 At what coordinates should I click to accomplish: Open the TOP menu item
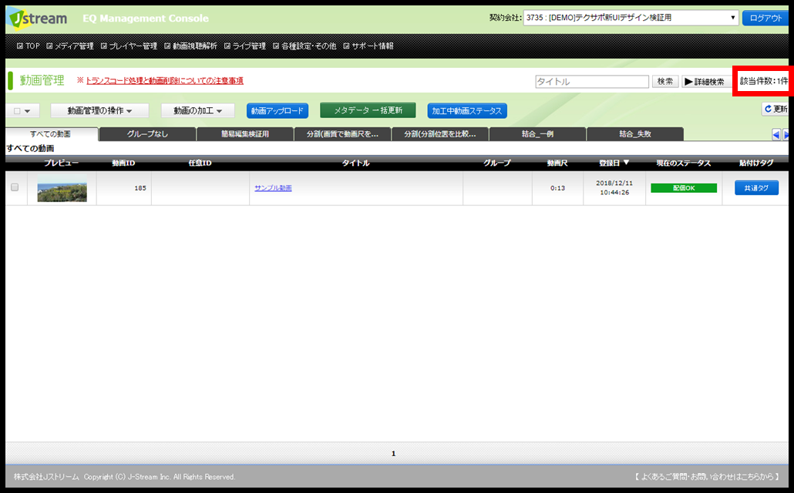(28, 46)
